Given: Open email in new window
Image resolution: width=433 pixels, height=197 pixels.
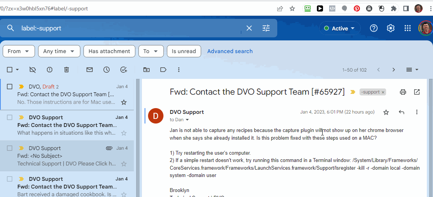Looking at the screenshot, I should 417,92.
